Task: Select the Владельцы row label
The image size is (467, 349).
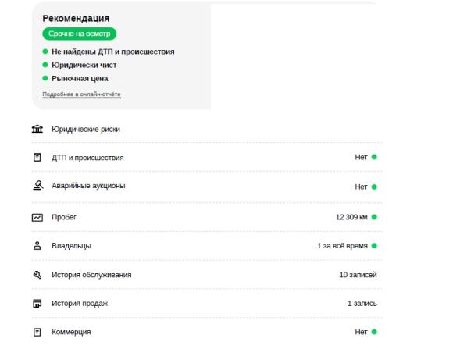Action: click(71, 246)
